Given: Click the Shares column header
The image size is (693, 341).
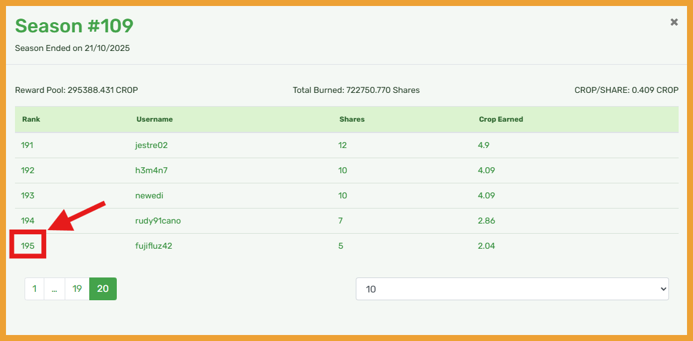Looking at the screenshot, I should click(x=352, y=119).
